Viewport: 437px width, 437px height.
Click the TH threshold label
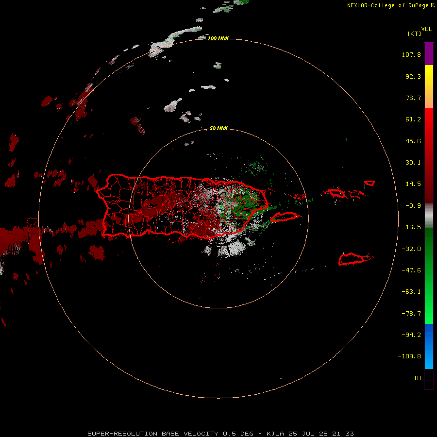[x=417, y=378]
